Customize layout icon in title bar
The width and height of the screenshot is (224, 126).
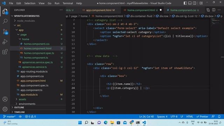coord(201,3)
